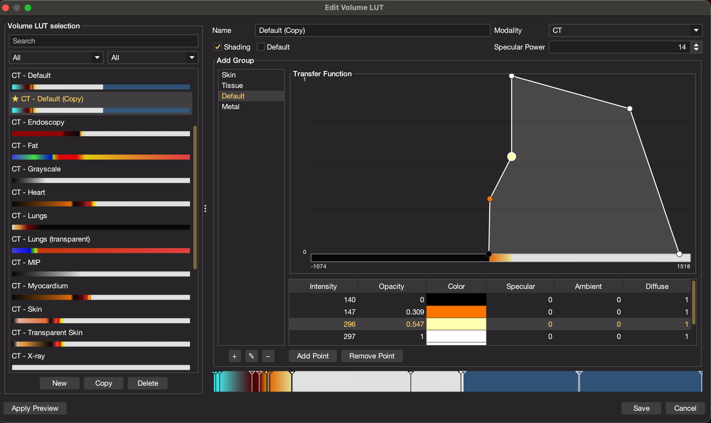Select the Tissue group
711x423 pixels.
251,85
